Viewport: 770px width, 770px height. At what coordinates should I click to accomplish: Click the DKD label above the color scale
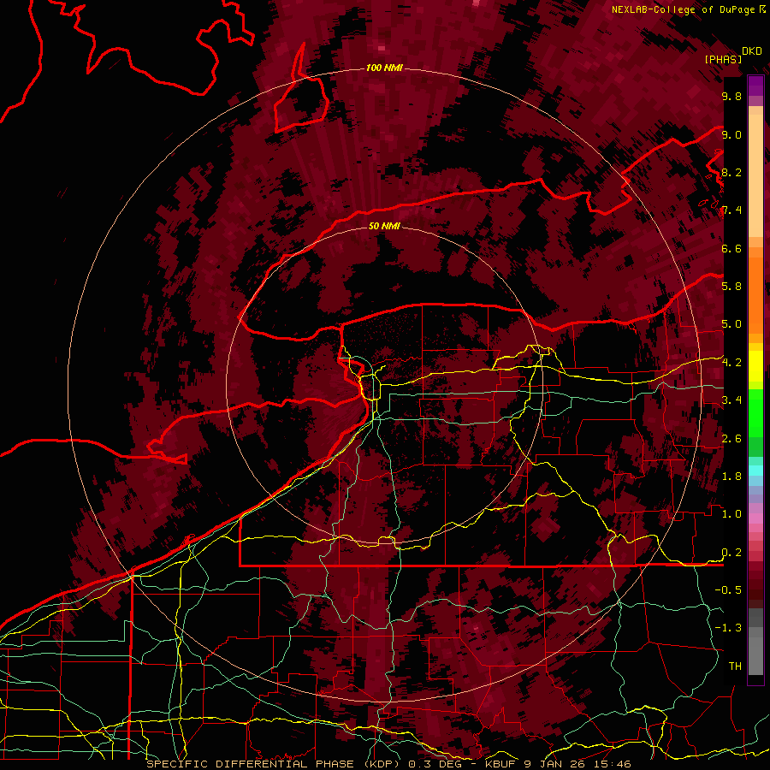coord(751,51)
